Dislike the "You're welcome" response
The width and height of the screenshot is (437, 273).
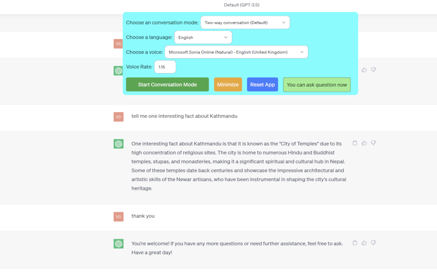tap(373, 243)
